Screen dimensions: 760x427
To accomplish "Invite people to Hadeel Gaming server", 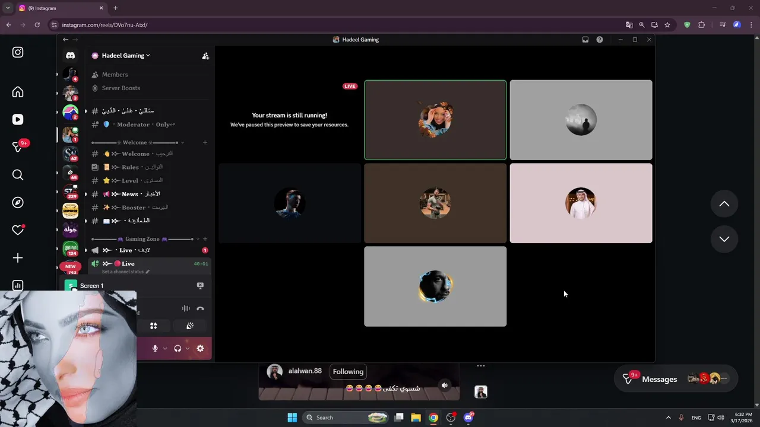I will (205, 56).
